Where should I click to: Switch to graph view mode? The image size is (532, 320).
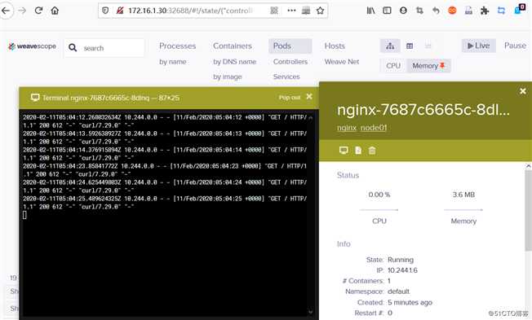click(390, 46)
